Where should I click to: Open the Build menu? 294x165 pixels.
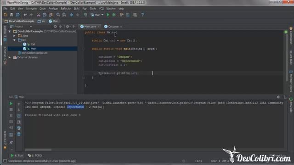[x=77, y=9]
